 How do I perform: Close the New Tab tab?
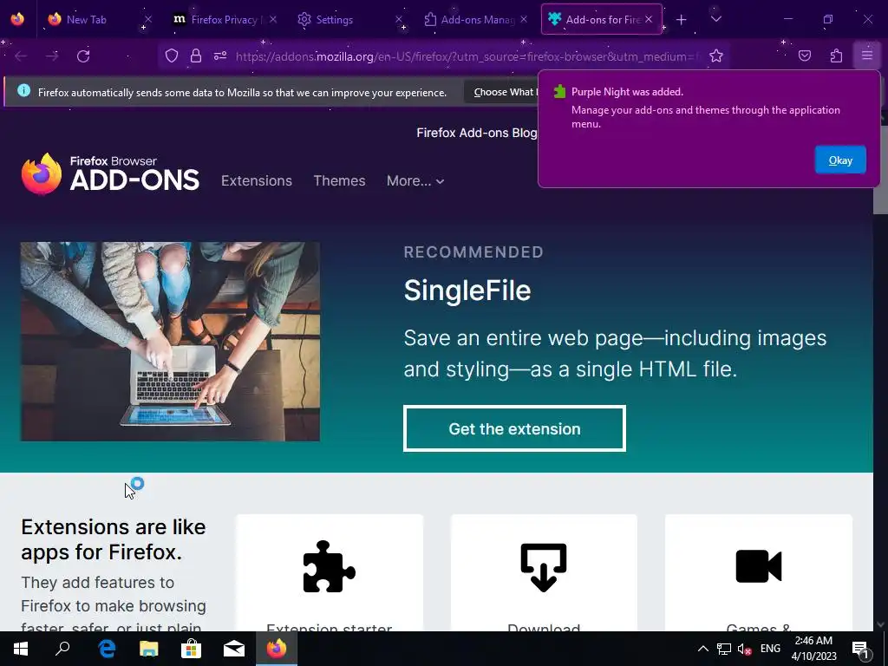147,19
